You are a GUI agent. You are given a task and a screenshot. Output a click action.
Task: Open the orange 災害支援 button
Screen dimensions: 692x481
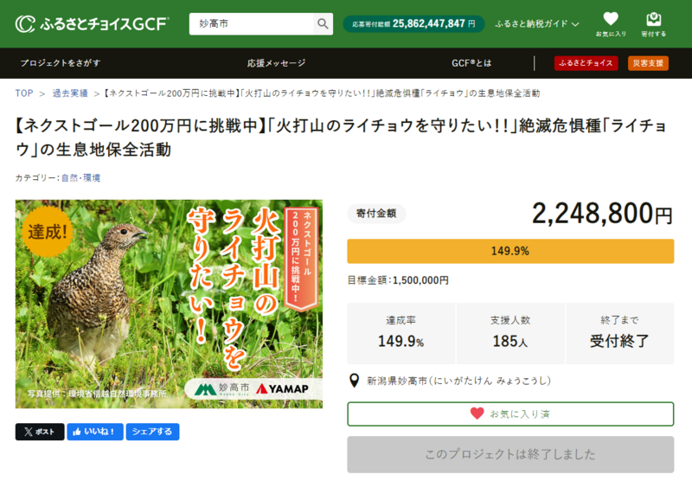pos(648,63)
